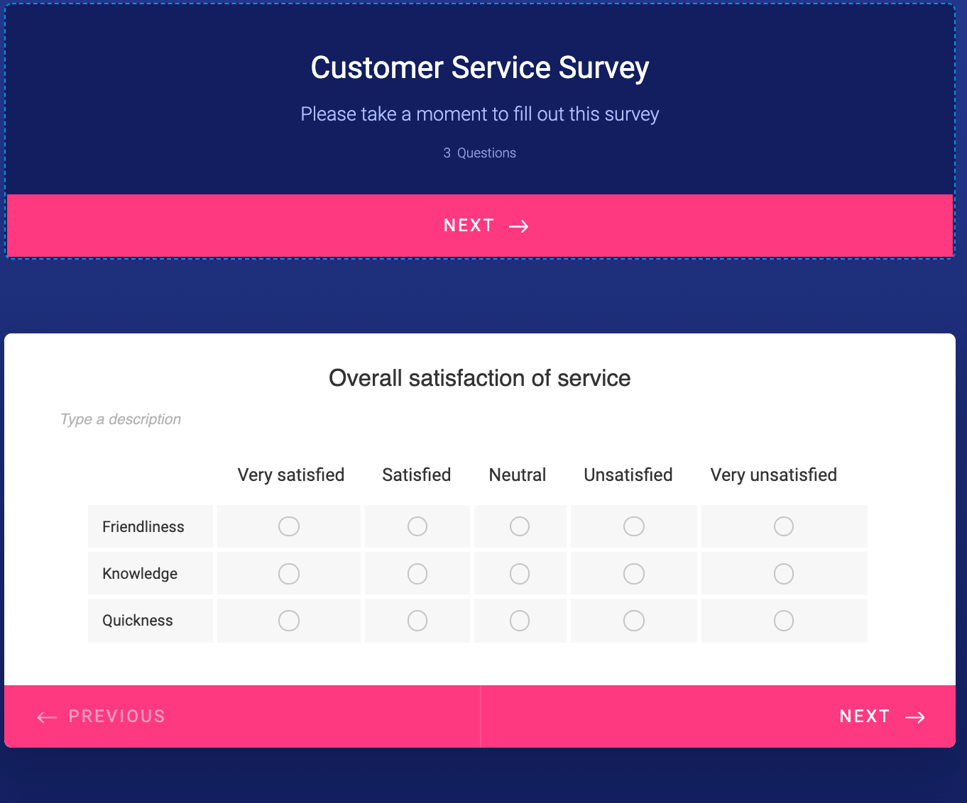Click the "Type a description" field

(x=121, y=419)
